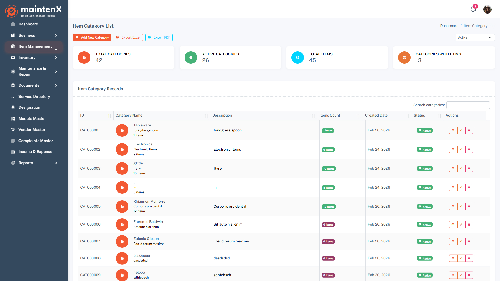The width and height of the screenshot is (500, 281).
Task: Open the Dashboard breadcrumb link
Action: click(x=449, y=26)
